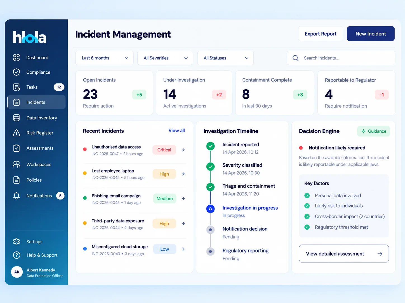This screenshot has height=303, width=405.
Task: Open Lost employee laptop row arrow
Action: 183,174
